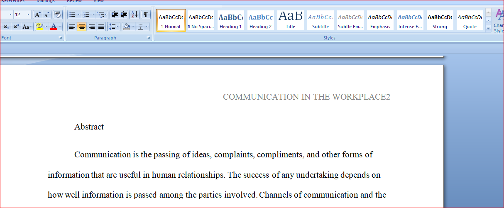Click the Sort A-Z icon
Image resolution: width=504 pixels, height=208 pixels.
tap(135, 15)
